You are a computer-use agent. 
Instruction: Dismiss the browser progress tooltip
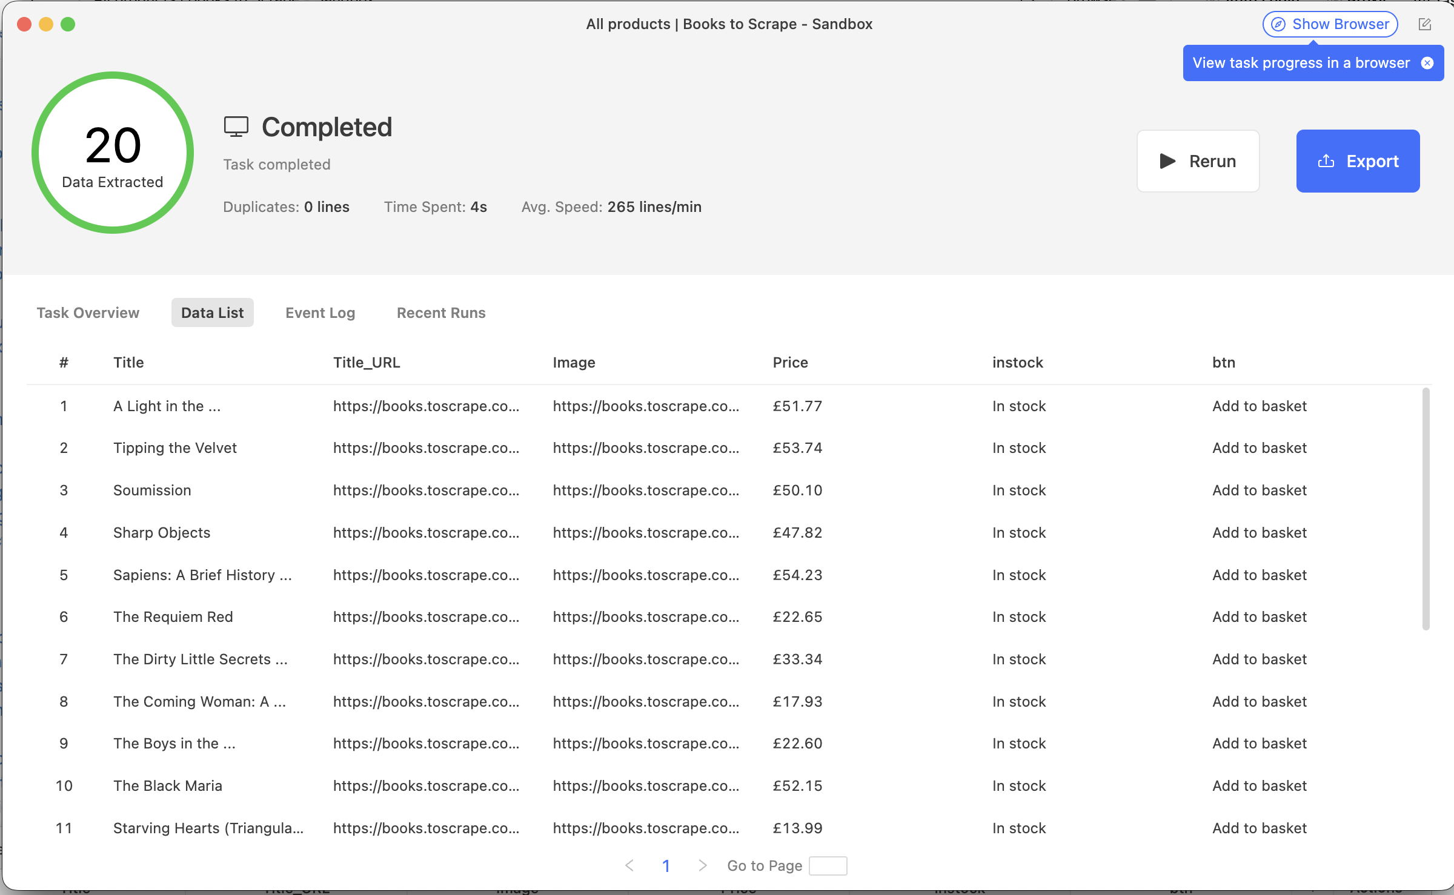point(1427,63)
